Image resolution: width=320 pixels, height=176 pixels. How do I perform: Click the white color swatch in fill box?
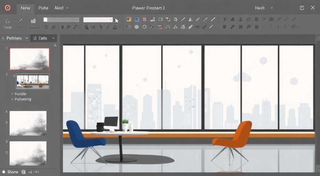(x=45, y=20)
